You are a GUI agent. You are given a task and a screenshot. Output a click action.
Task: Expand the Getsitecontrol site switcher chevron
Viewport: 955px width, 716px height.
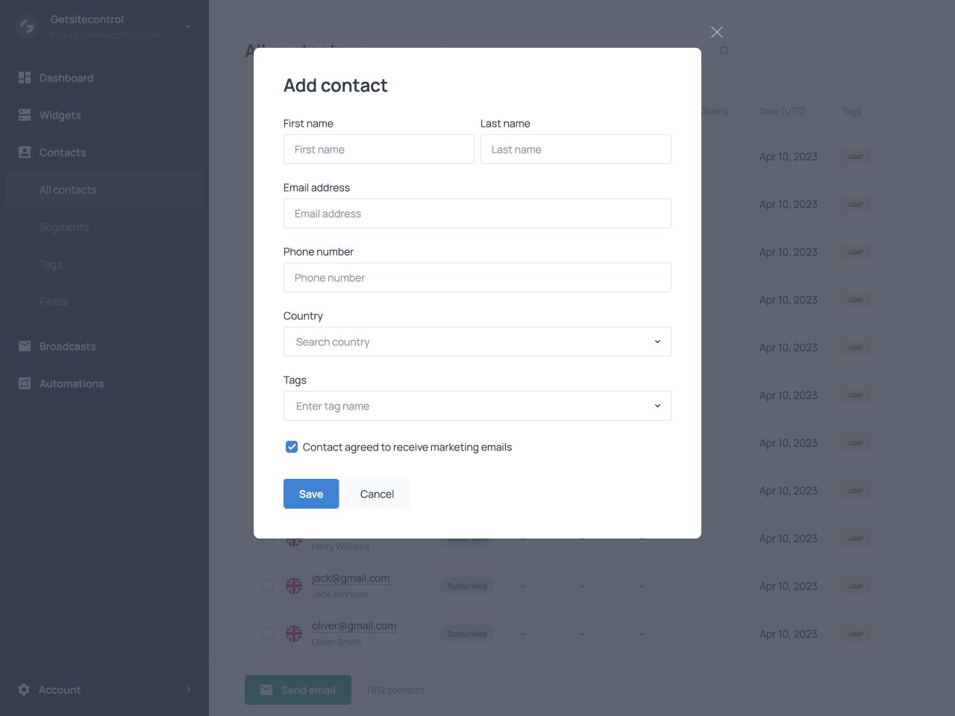pyautogui.click(x=188, y=27)
